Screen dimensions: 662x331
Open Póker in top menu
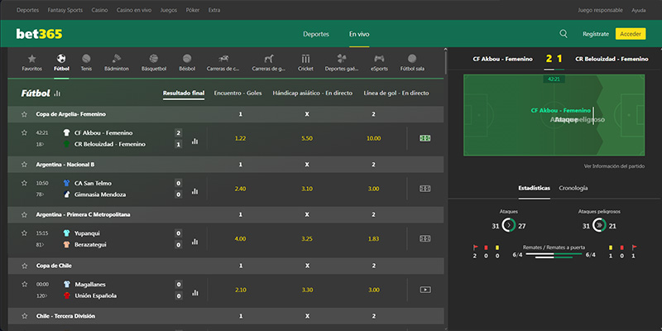click(193, 10)
